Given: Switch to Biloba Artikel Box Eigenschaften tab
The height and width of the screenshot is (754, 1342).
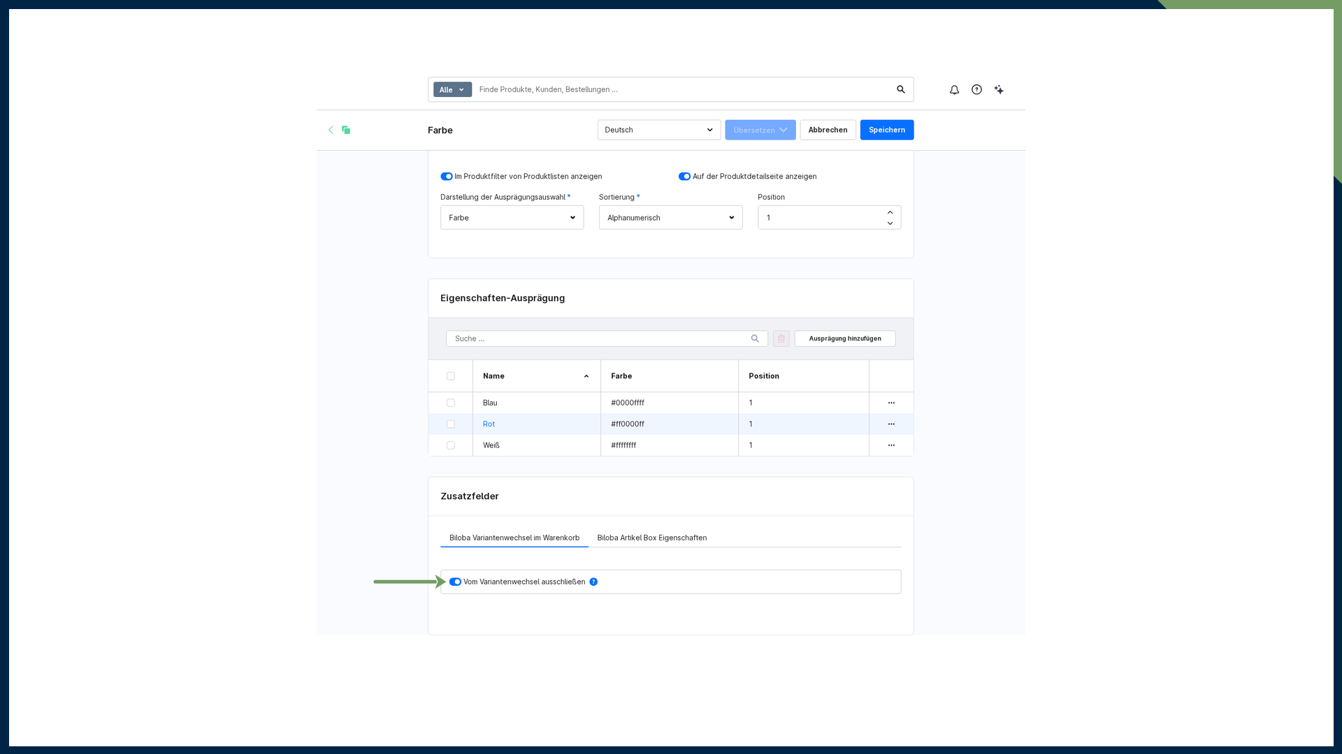Looking at the screenshot, I should [x=652, y=538].
